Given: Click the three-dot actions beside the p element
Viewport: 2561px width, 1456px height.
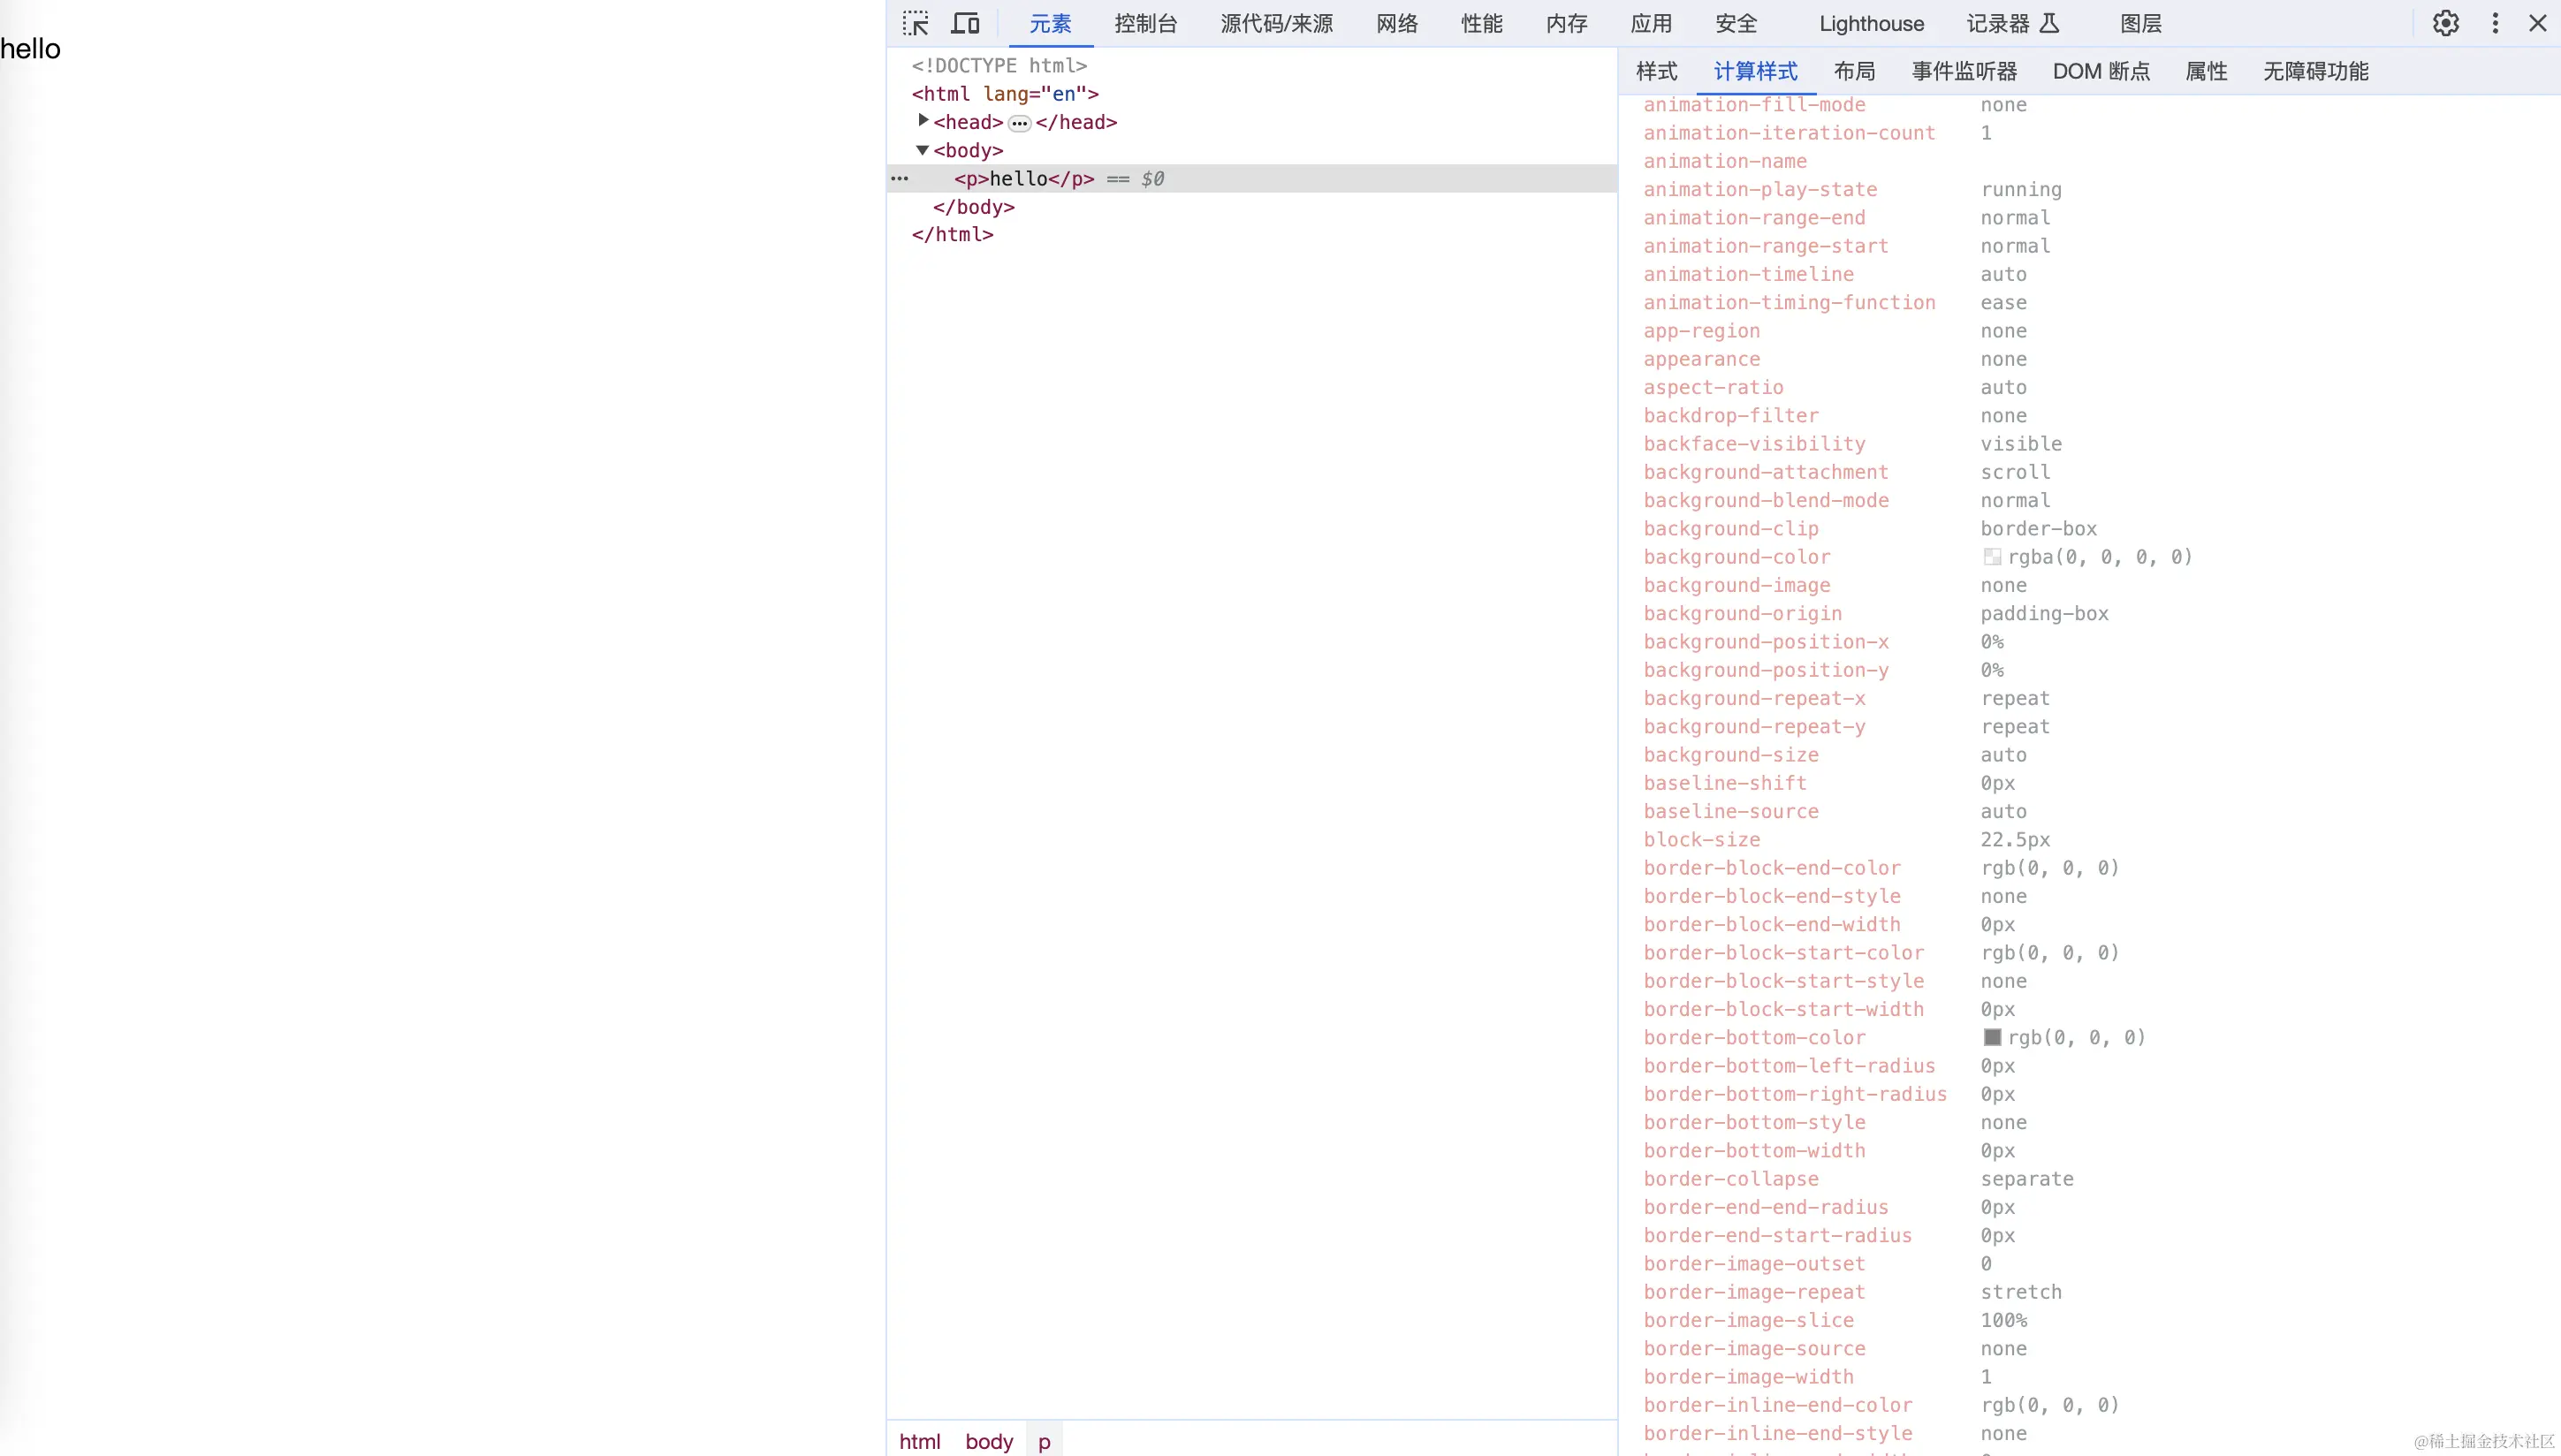Looking at the screenshot, I should pos(900,179).
